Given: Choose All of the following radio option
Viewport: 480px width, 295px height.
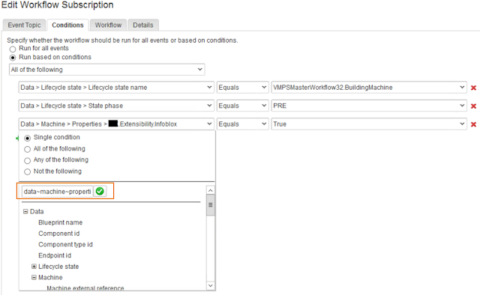Looking at the screenshot, I should pyautogui.click(x=27, y=149).
